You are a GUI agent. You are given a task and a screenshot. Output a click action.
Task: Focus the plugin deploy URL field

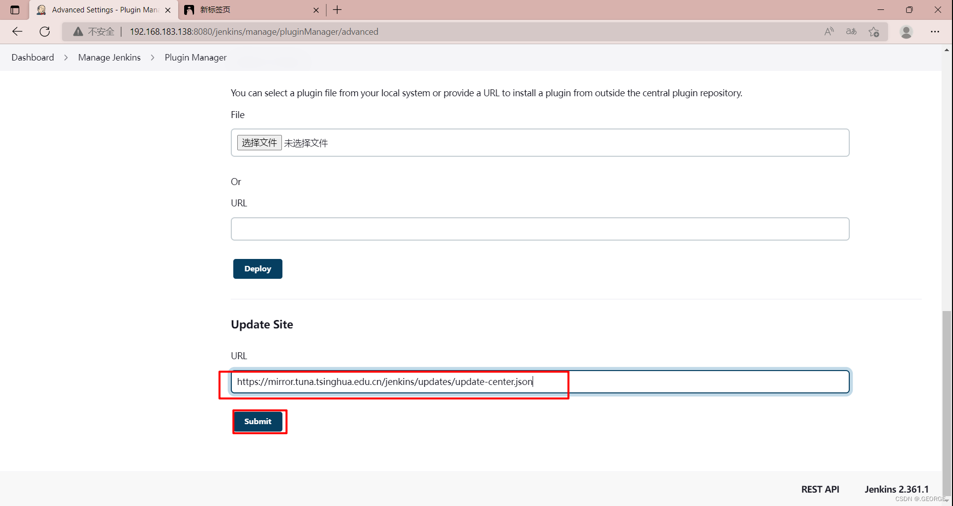point(540,229)
